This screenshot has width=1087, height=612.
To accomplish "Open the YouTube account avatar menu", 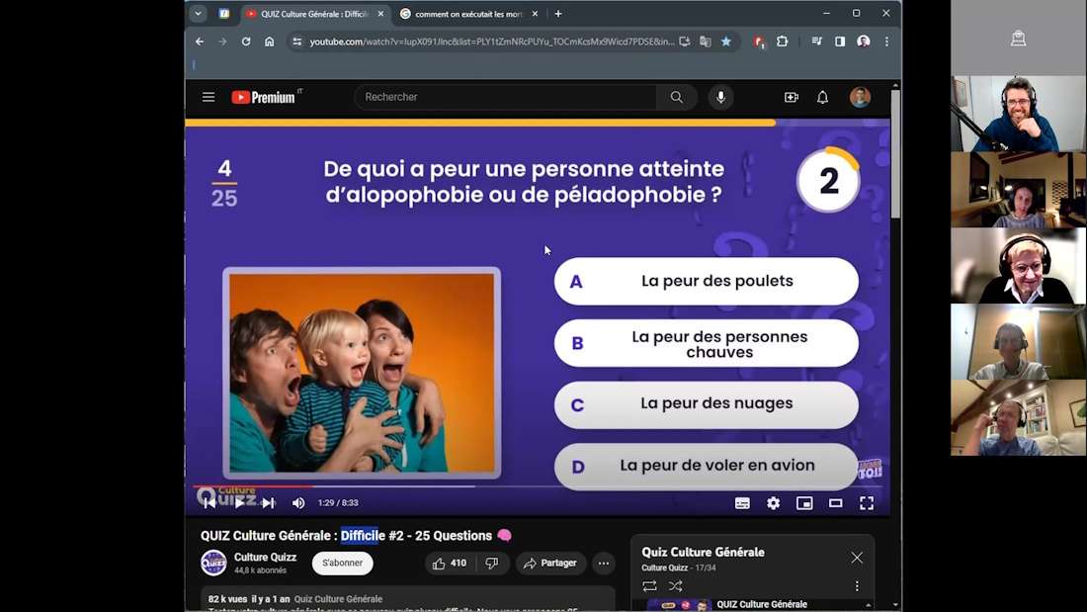I will (x=861, y=97).
